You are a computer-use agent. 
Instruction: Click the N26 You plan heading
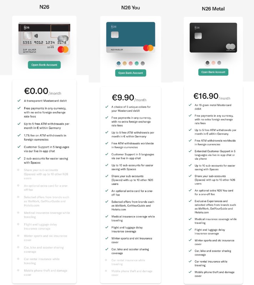click(x=131, y=7)
